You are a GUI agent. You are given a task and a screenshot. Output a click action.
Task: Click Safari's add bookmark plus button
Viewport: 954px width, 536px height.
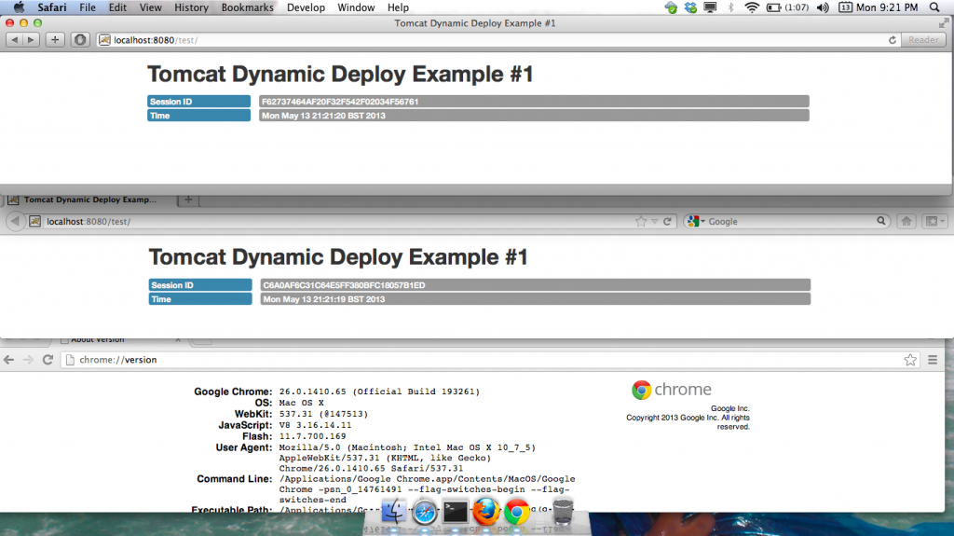[x=56, y=39]
